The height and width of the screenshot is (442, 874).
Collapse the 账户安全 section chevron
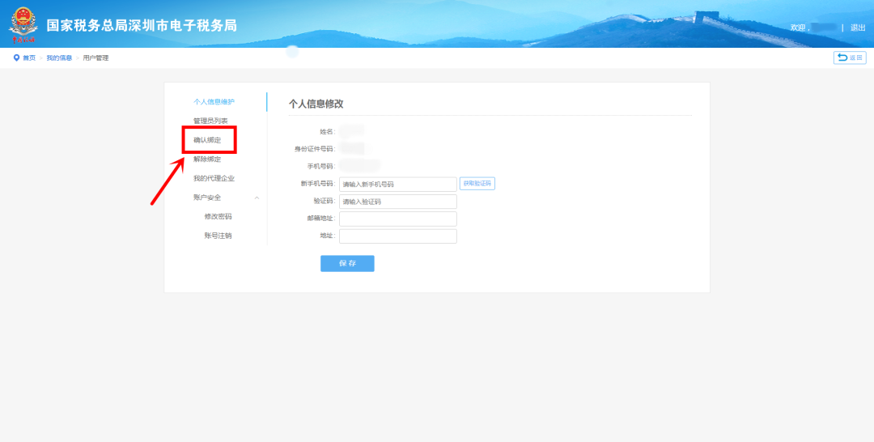click(257, 198)
